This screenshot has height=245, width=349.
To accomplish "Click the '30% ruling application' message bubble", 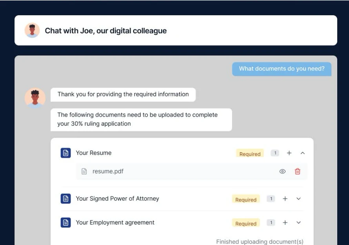I will pos(141,119).
